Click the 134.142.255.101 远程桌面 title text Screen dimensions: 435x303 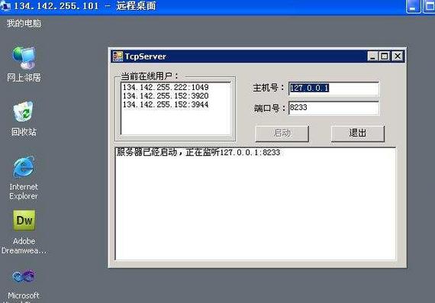click(85, 6)
